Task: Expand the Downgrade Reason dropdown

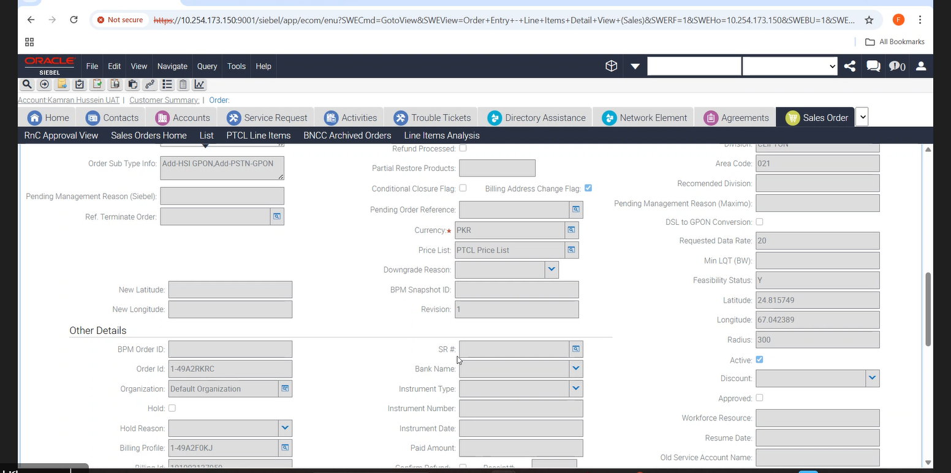Action: click(551, 270)
